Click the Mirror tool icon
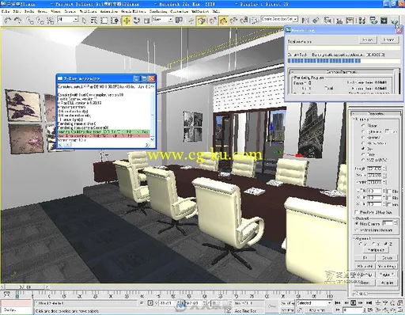The height and width of the screenshot is (315, 405). (306, 20)
